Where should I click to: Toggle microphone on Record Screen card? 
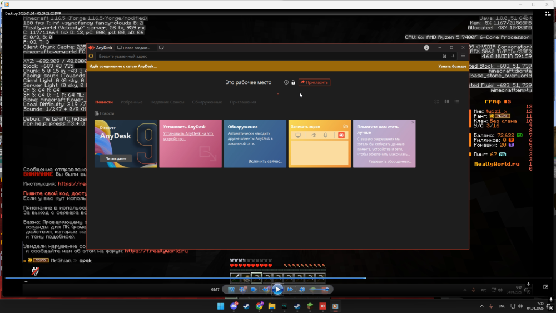pos(325,135)
